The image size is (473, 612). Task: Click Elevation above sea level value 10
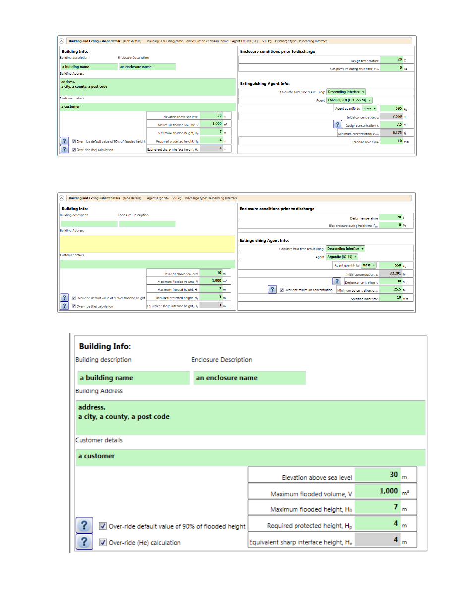[x=211, y=273]
